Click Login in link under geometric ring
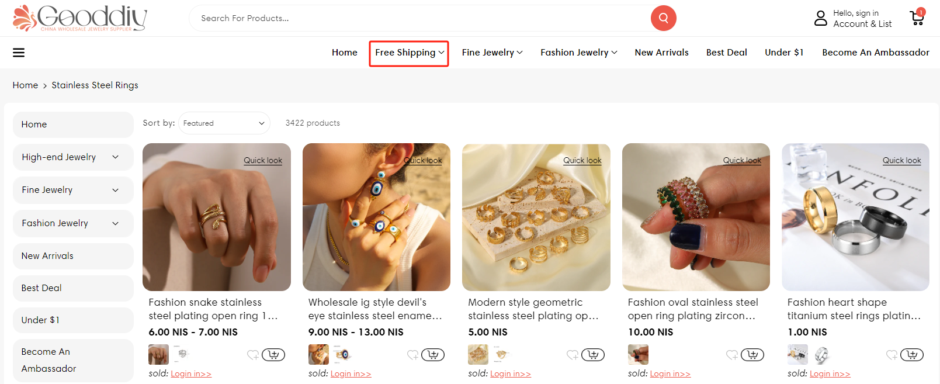940x384 pixels. [510, 374]
